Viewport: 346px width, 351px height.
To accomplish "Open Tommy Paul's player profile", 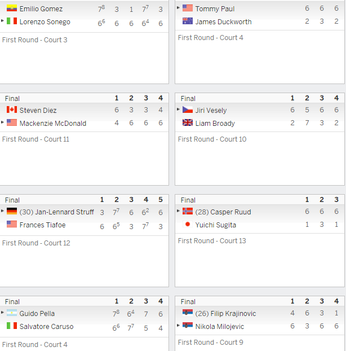I will point(215,8).
